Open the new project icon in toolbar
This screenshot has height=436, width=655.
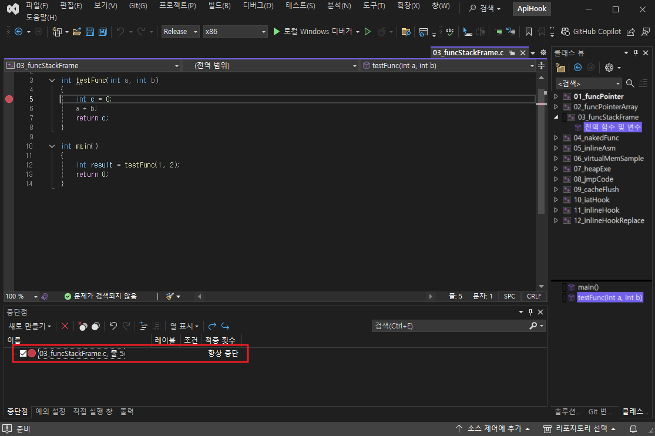[57, 32]
